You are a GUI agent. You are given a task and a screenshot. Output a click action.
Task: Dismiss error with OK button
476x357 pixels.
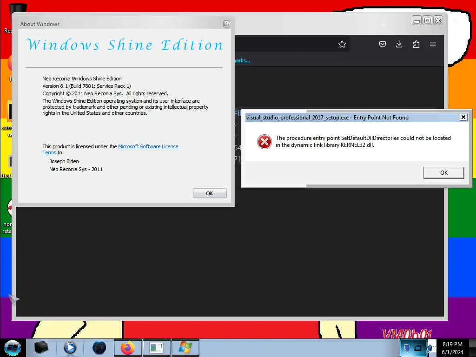click(x=444, y=173)
